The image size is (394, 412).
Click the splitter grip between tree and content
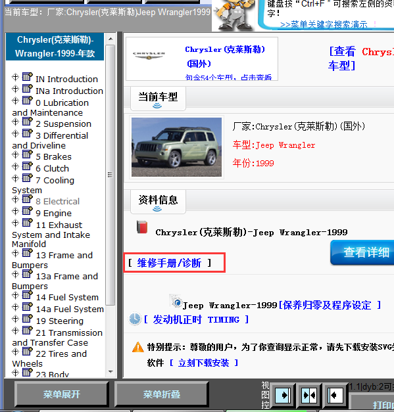tap(120, 205)
